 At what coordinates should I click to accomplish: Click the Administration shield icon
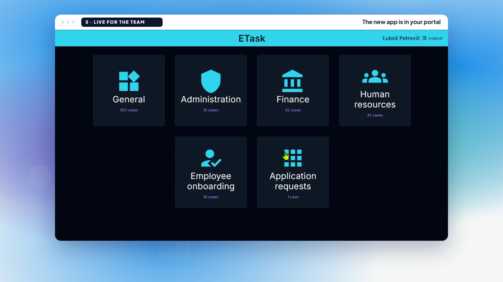(211, 81)
